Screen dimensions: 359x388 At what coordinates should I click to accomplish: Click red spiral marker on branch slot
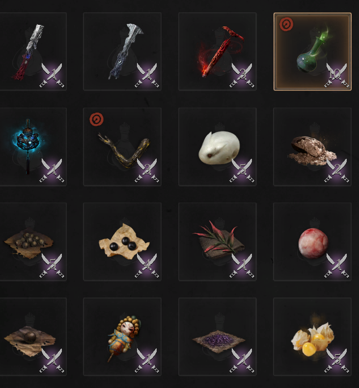point(96,119)
